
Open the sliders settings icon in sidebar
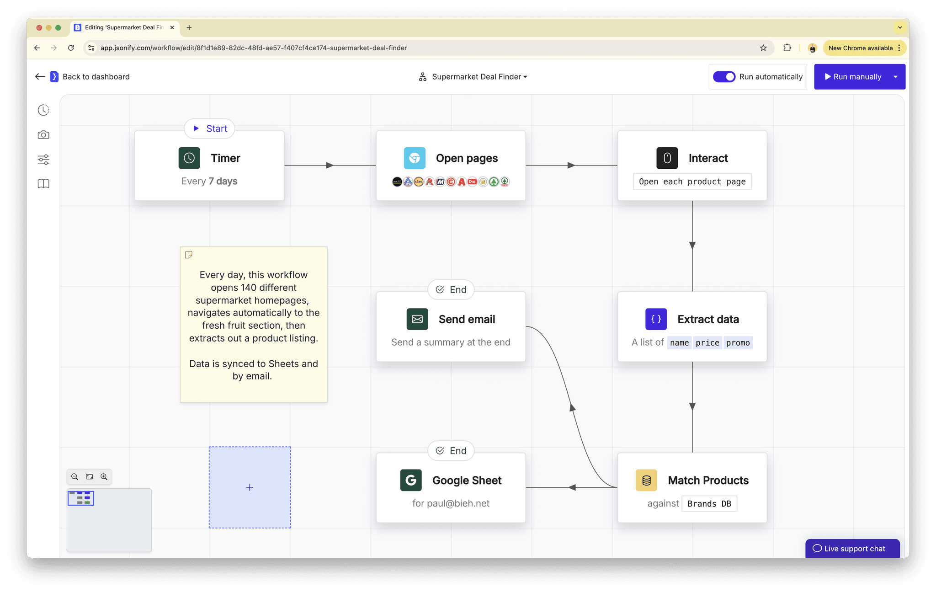coord(43,160)
